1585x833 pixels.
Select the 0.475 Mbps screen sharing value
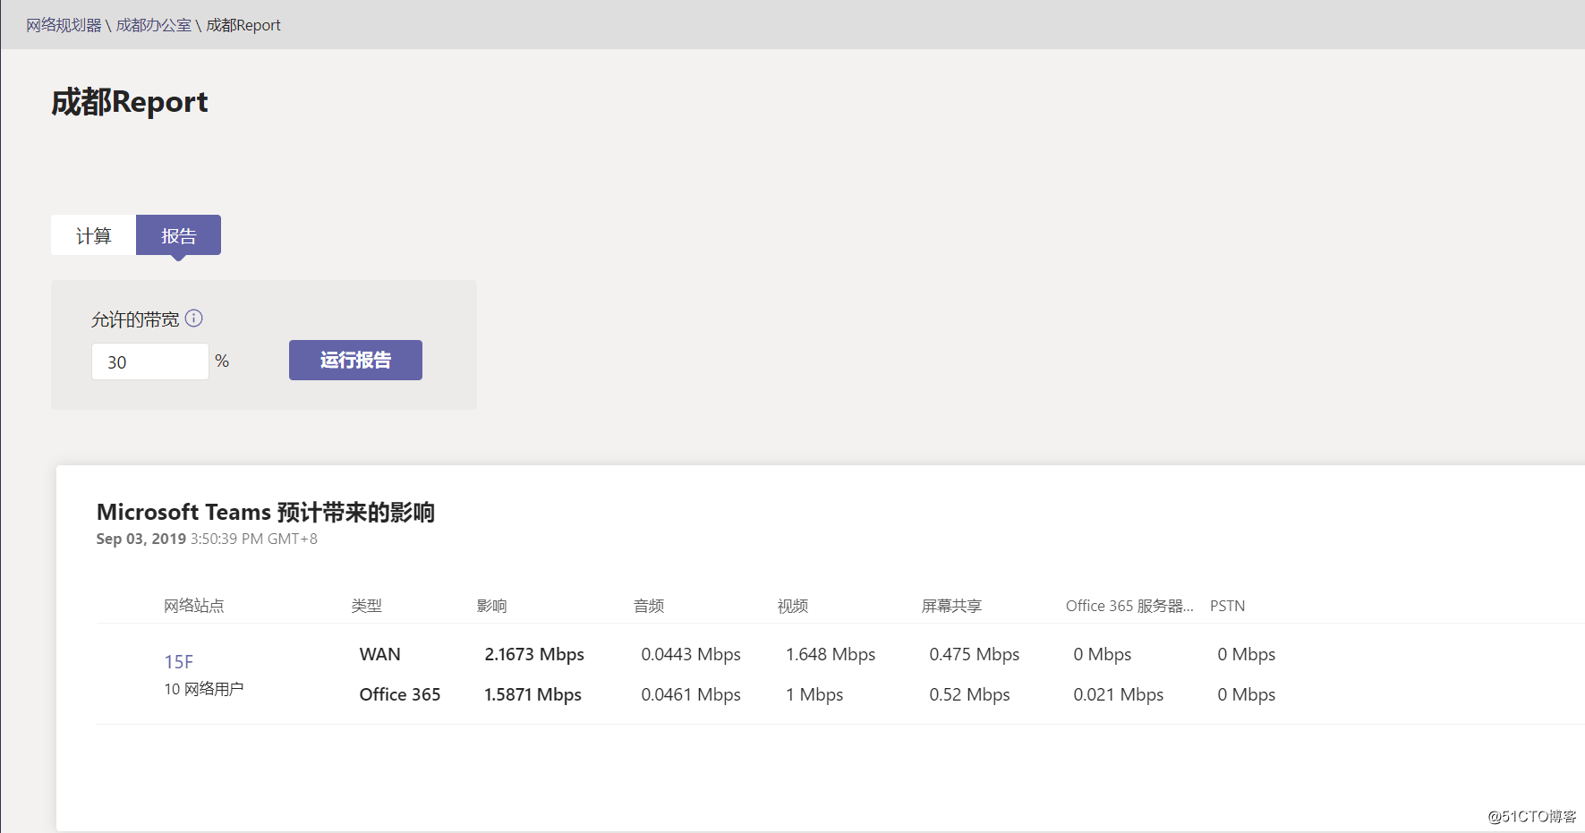975,654
